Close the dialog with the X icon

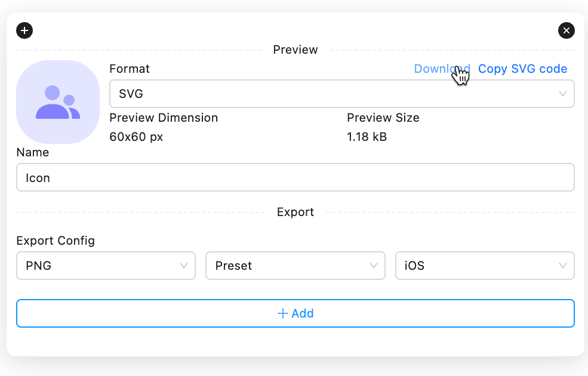(567, 30)
